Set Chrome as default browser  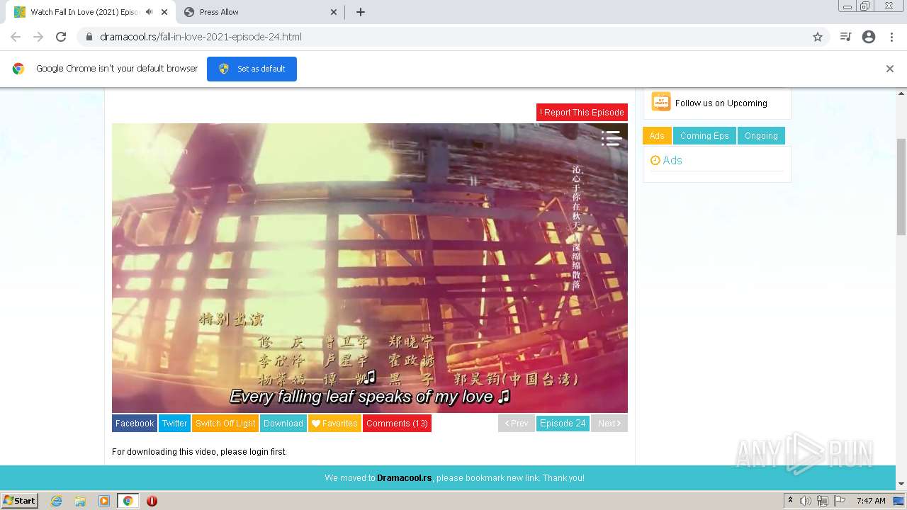coord(252,69)
